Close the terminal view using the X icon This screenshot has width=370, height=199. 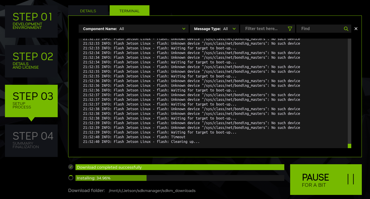point(356,29)
